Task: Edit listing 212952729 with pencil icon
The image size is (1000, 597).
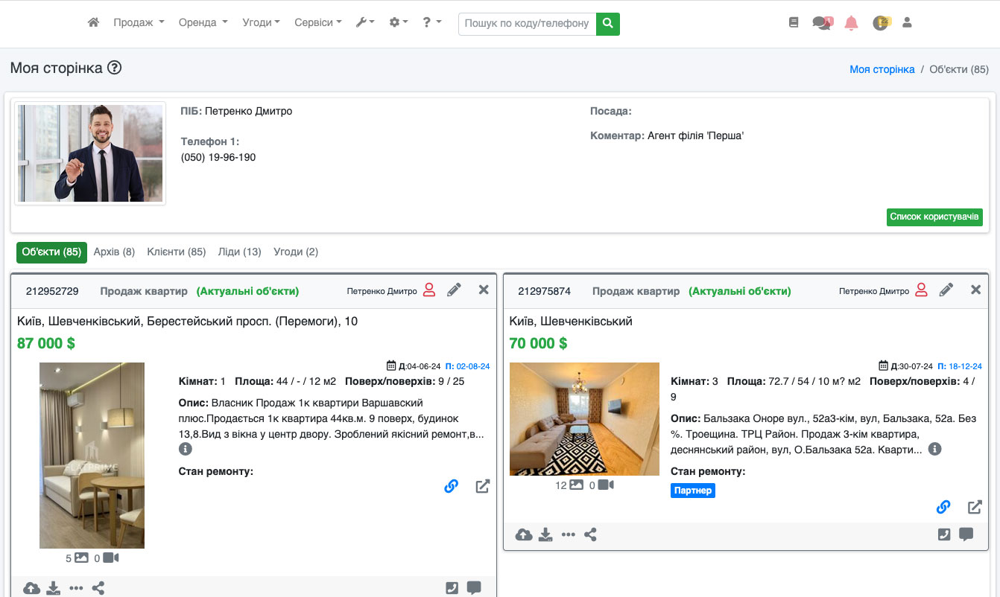Action: [454, 290]
